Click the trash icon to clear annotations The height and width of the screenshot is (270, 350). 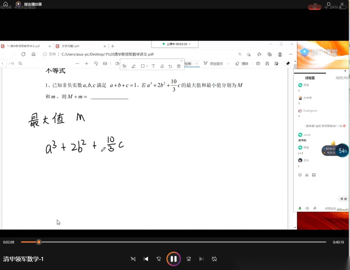(179, 66)
